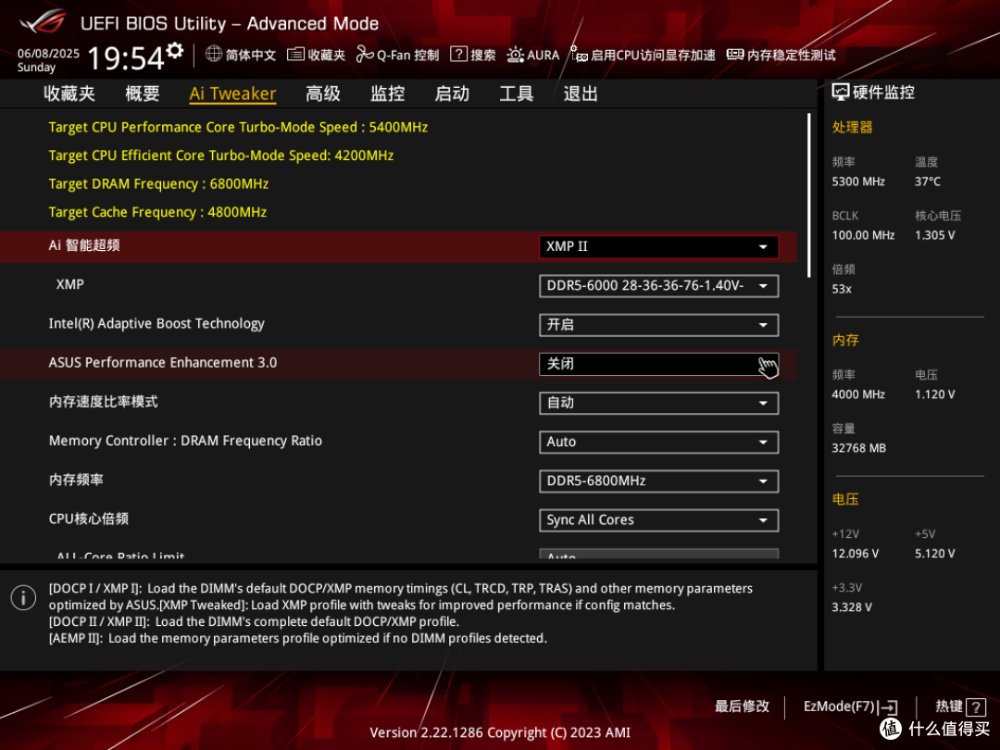
Task: Select the Ai 智能超频 row label
Action: coord(84,245)
